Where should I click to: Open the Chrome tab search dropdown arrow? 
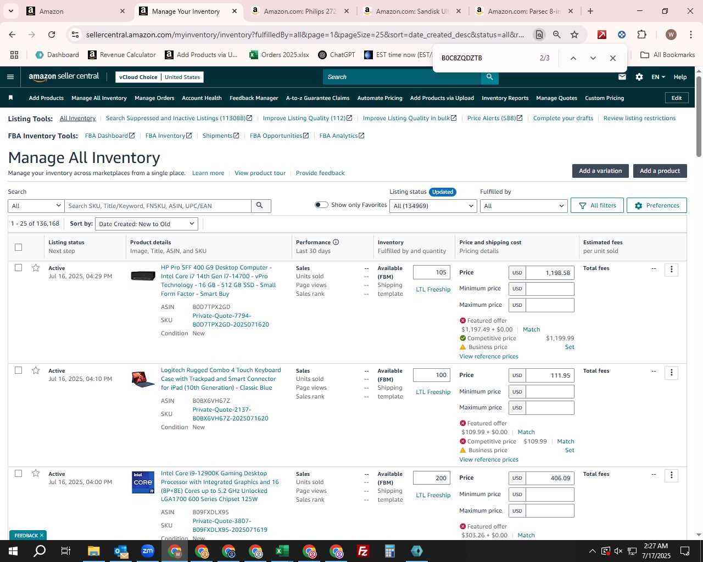pos(11,11)
